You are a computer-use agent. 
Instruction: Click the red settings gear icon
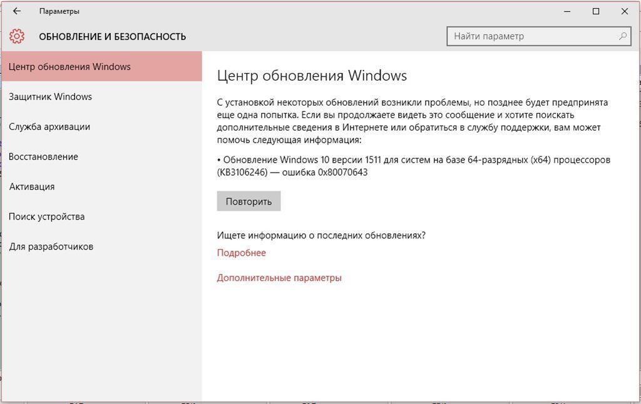coord(17,36)
